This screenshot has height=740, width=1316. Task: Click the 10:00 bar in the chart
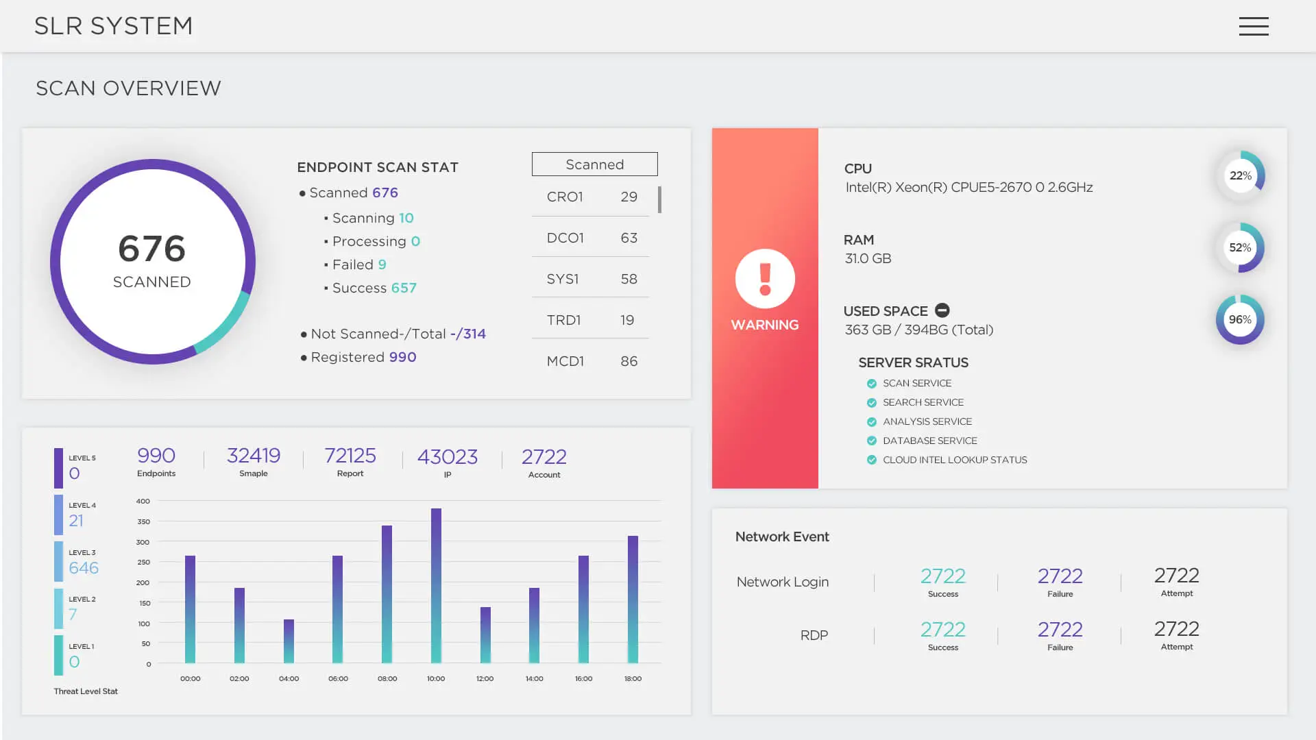point(436,586)
